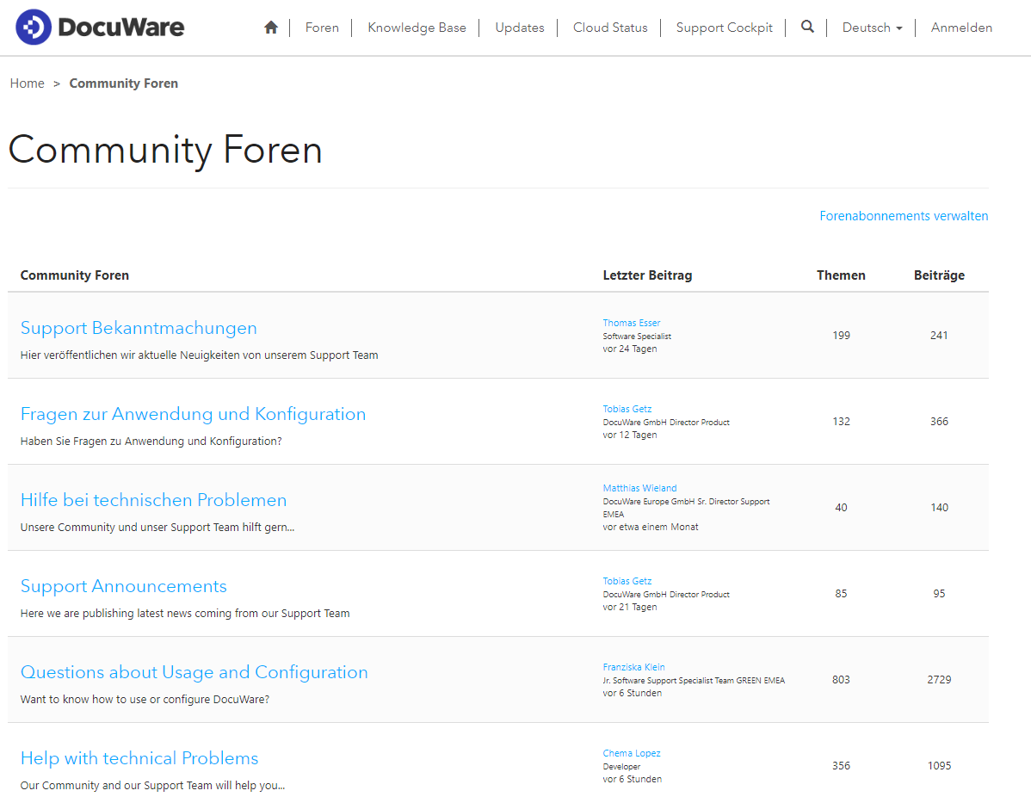Image resolution: width=1031 pixels, height=803 pixels.
Task: Open the Support Announcements forum
Action: pos(124,586)
